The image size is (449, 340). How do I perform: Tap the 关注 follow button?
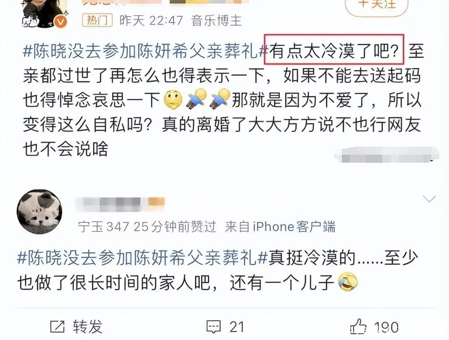377,6
